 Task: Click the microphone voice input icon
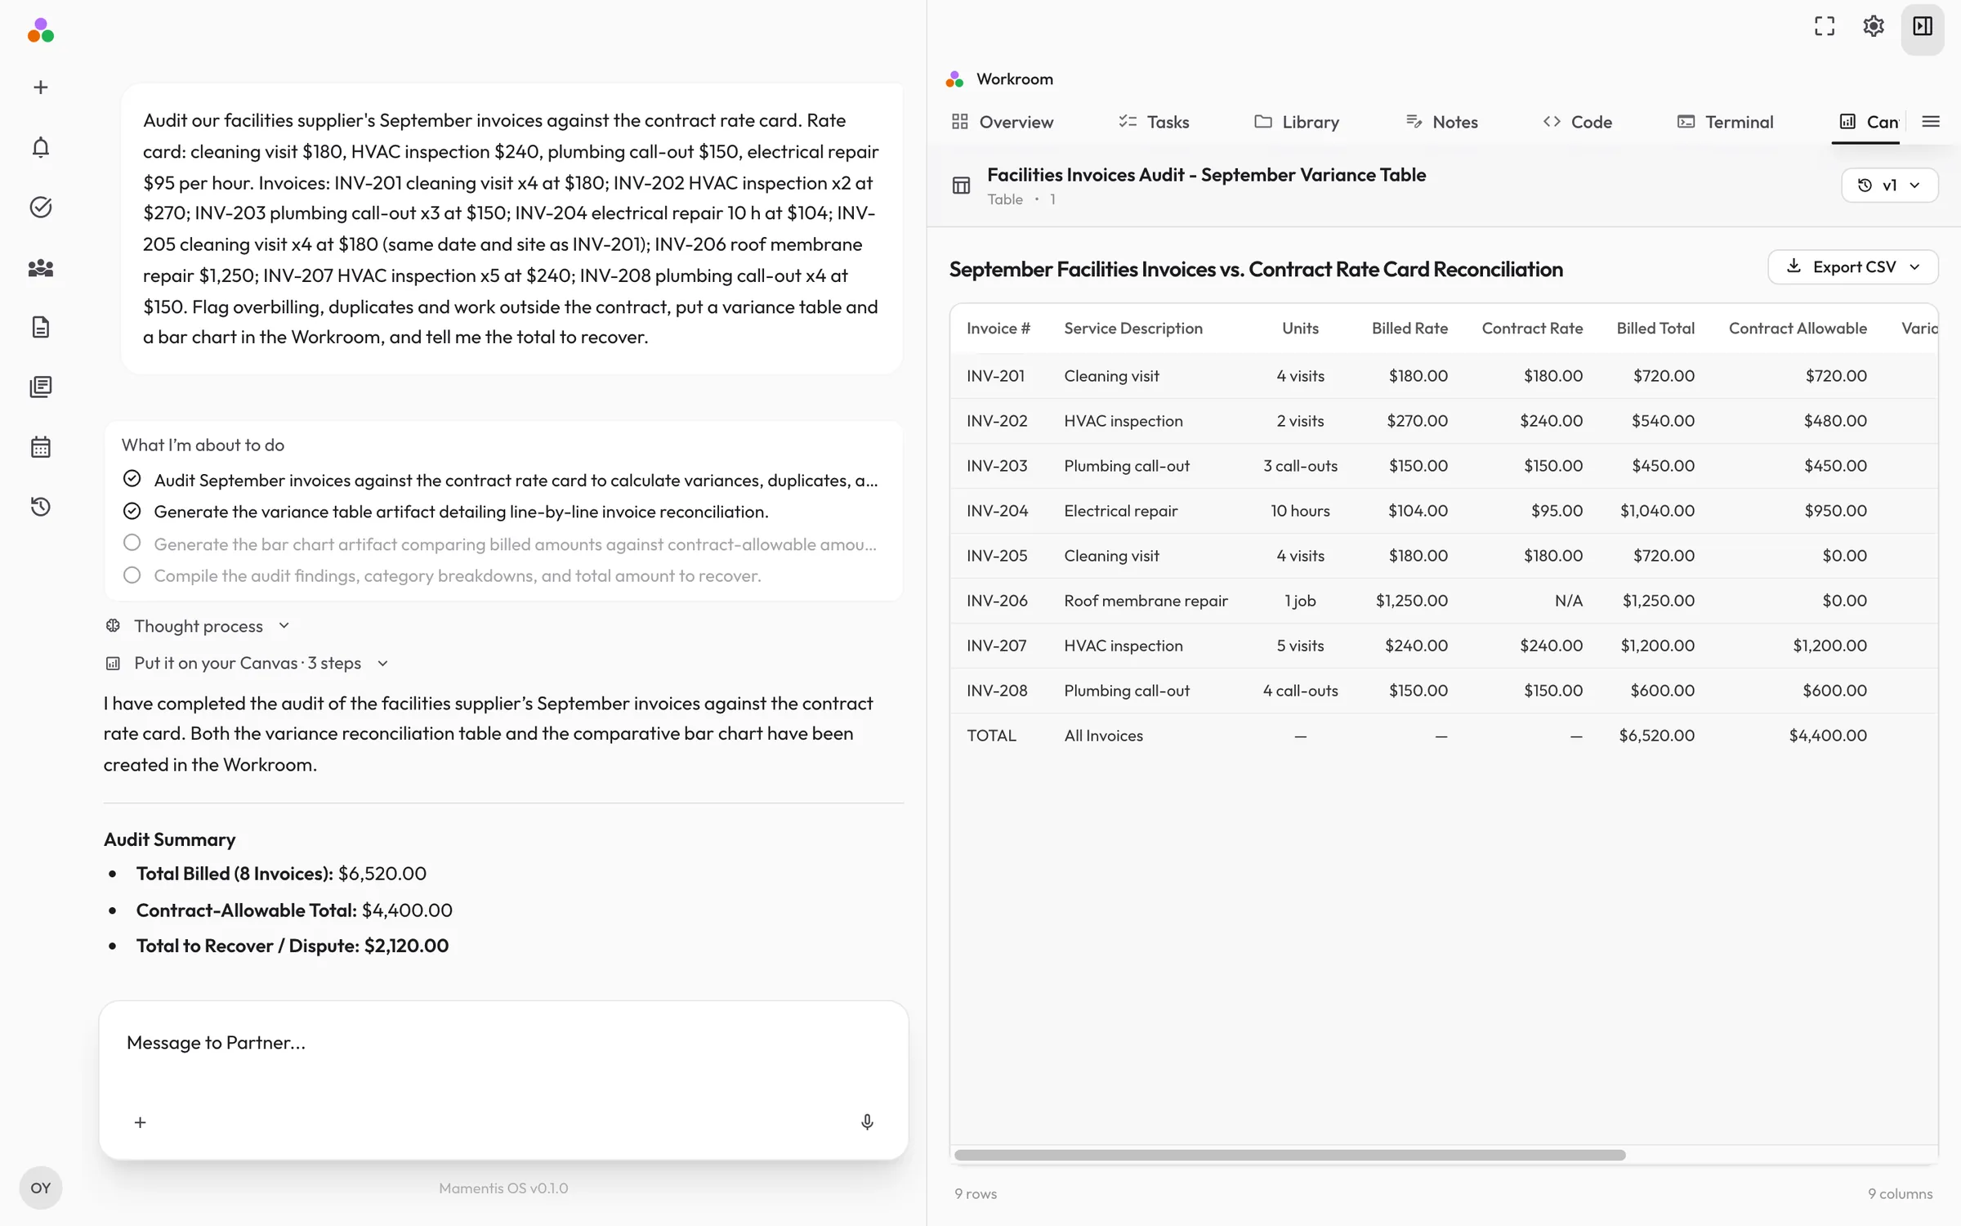(867, 1122)
